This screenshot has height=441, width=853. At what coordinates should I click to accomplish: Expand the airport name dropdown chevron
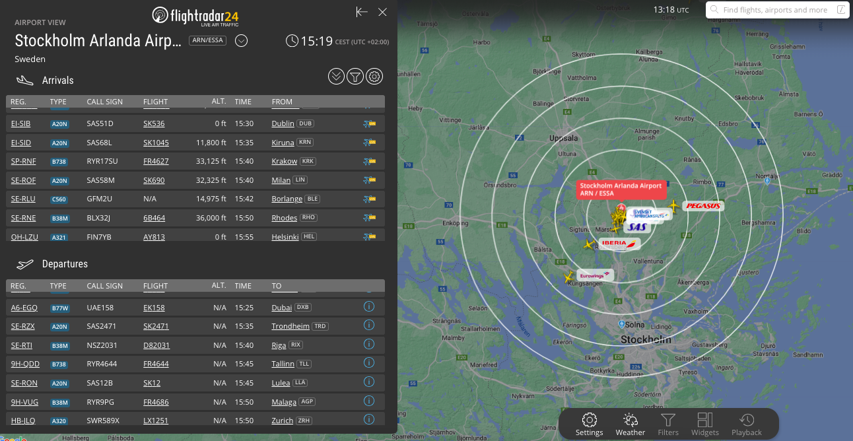click(x=241, y=41)
